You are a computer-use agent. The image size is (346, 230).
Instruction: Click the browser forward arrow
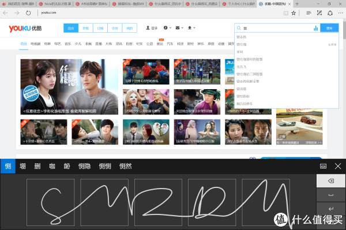point(17,13)
